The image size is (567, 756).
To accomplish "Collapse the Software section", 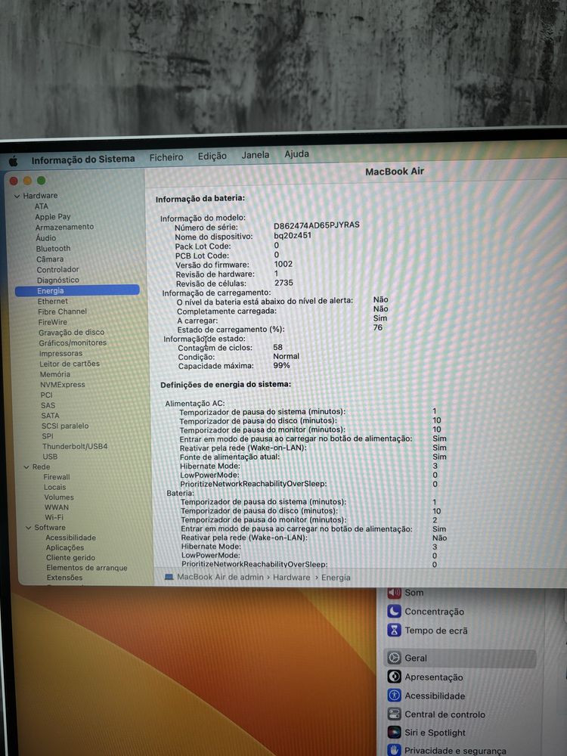I will pos(29,528).
